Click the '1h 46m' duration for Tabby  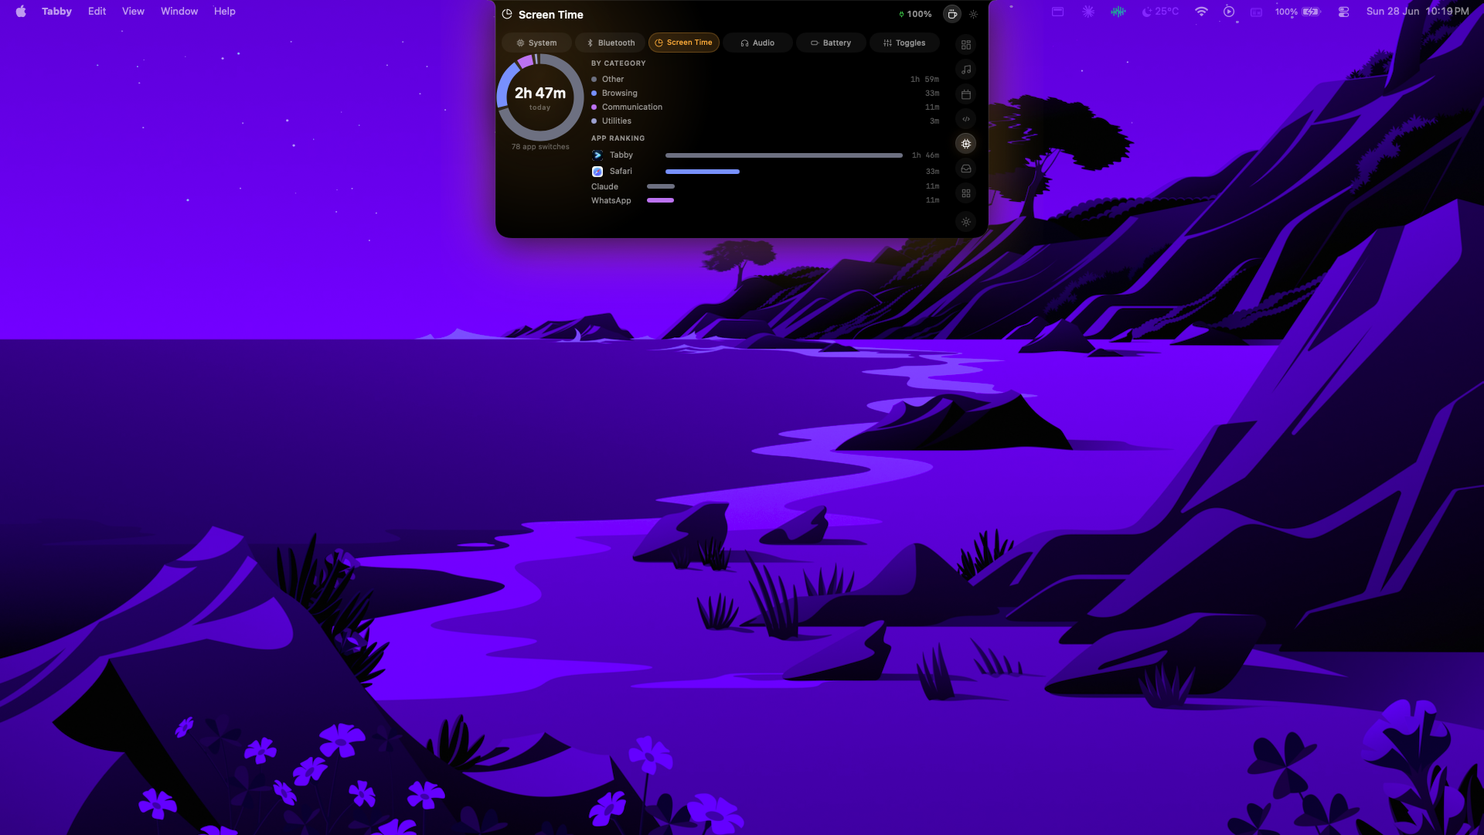click(x=925, y=155)
